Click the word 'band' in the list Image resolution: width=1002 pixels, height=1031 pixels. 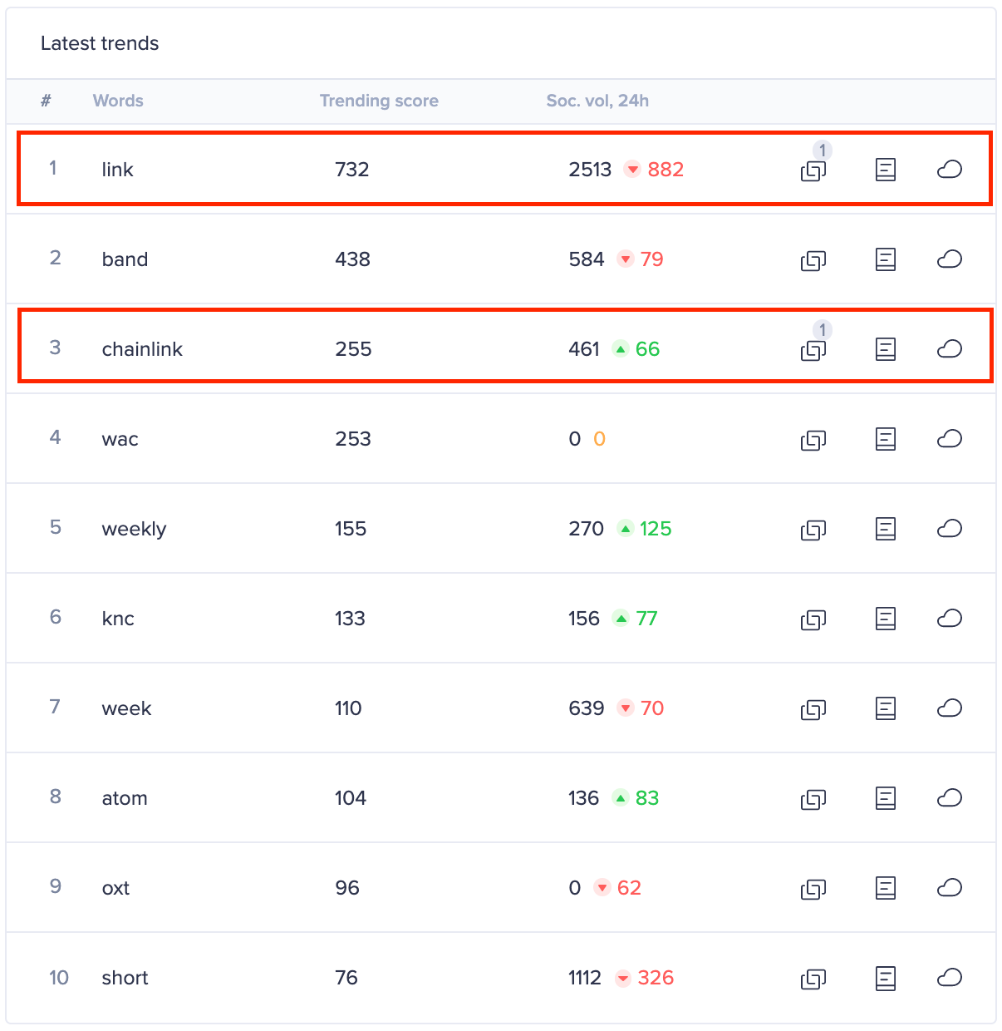tap(125, 259)
